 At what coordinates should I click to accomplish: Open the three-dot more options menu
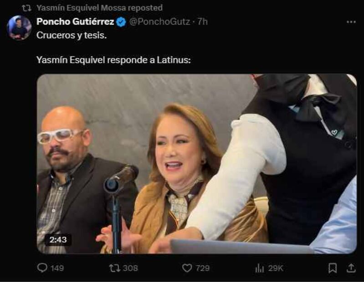pos(351,21)
